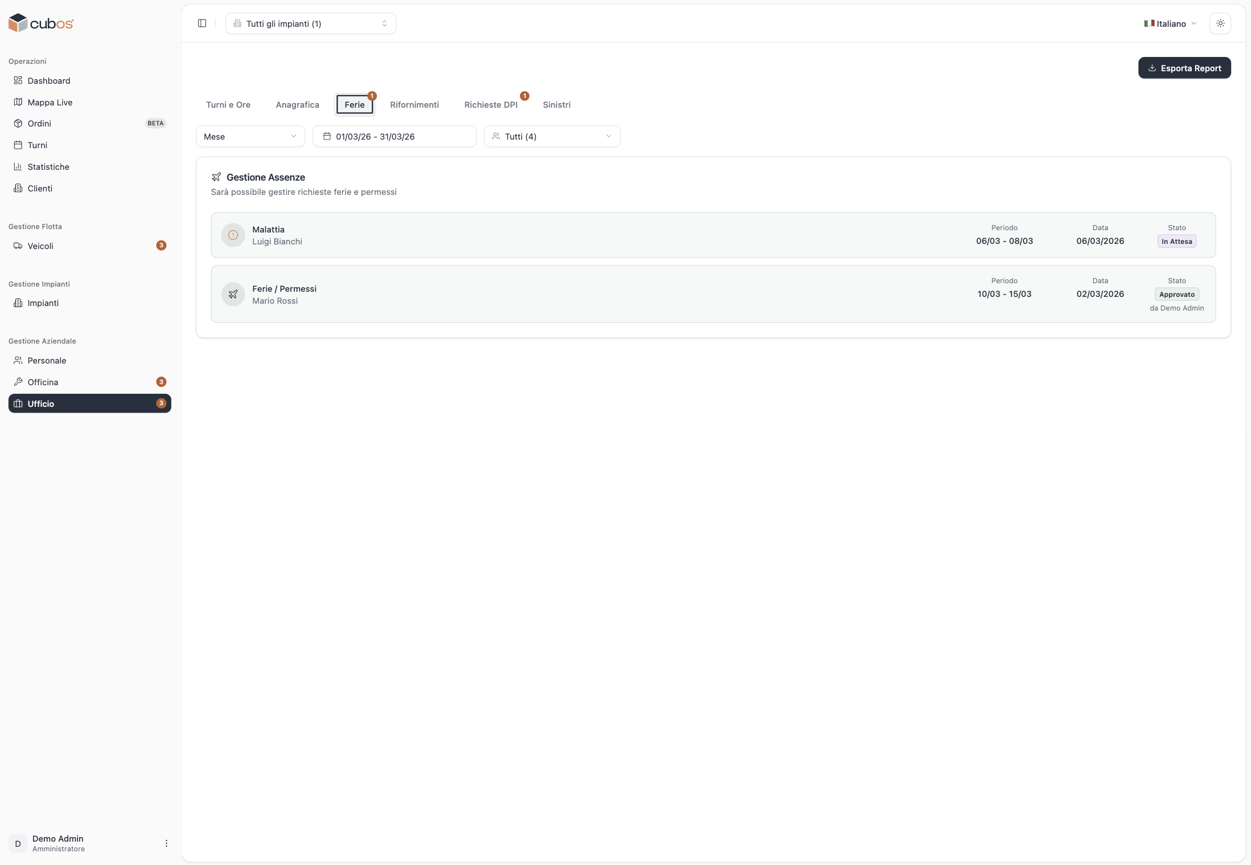Click the cubos logo
This screenshot has width=1251, height=865.
tap(41, 23)
